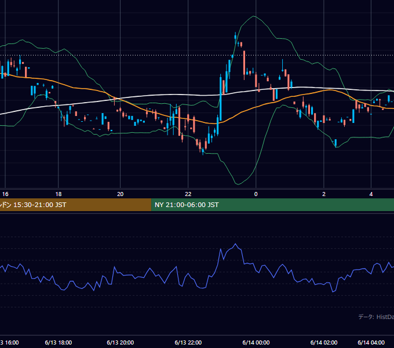The width and height of the screenshot is (394, 348).
Task: Click hour label 20 on chart axis
Action: [121, 194]
